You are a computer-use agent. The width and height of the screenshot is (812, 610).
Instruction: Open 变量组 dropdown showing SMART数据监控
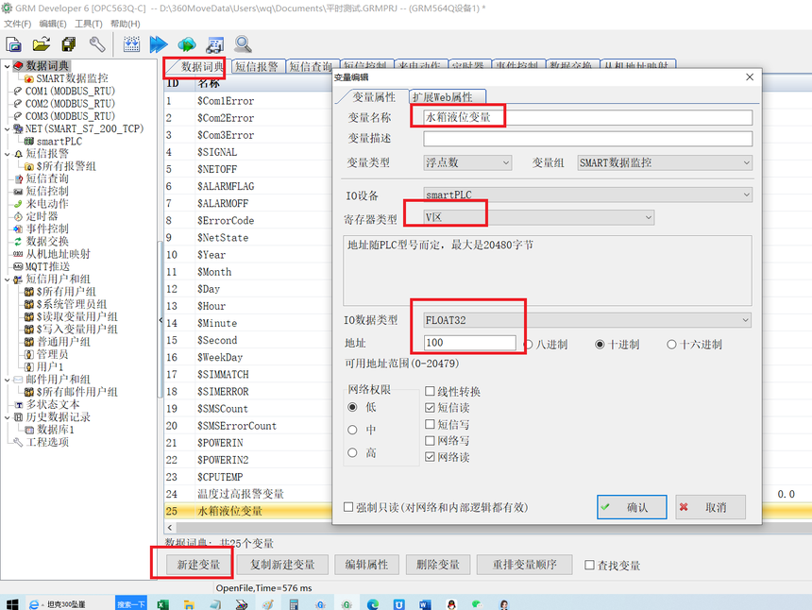[x=665, y=162]
